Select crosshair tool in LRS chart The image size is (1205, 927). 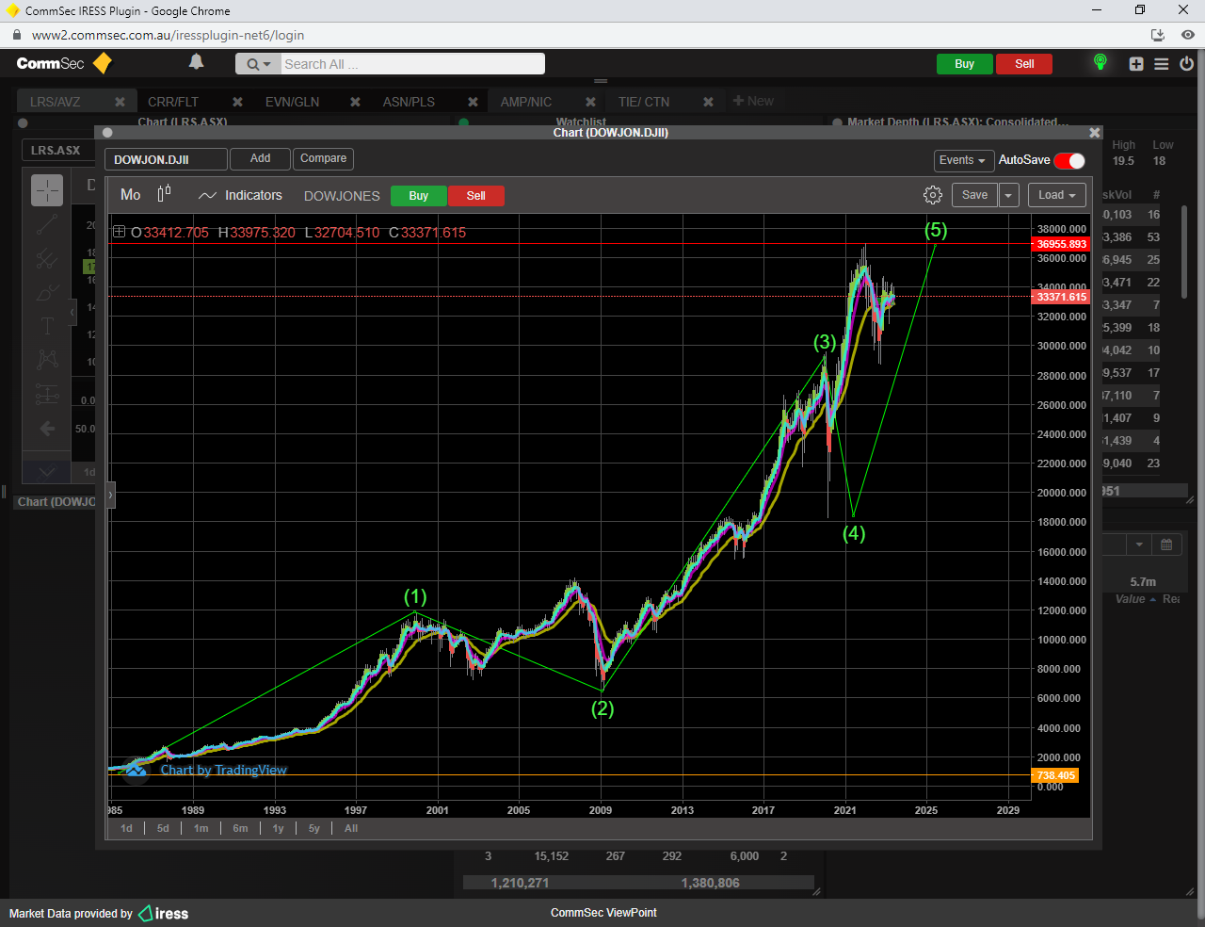tap(47, 190)
